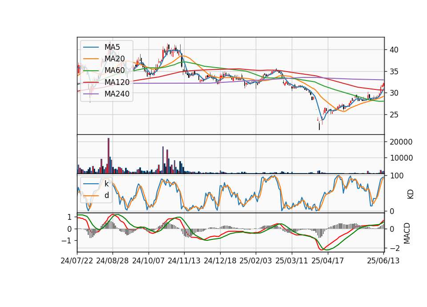Click the 25/04/17 date axis label
Image resolution: width=427 pixels, height=307 pixels.
(x=328, y=261)
